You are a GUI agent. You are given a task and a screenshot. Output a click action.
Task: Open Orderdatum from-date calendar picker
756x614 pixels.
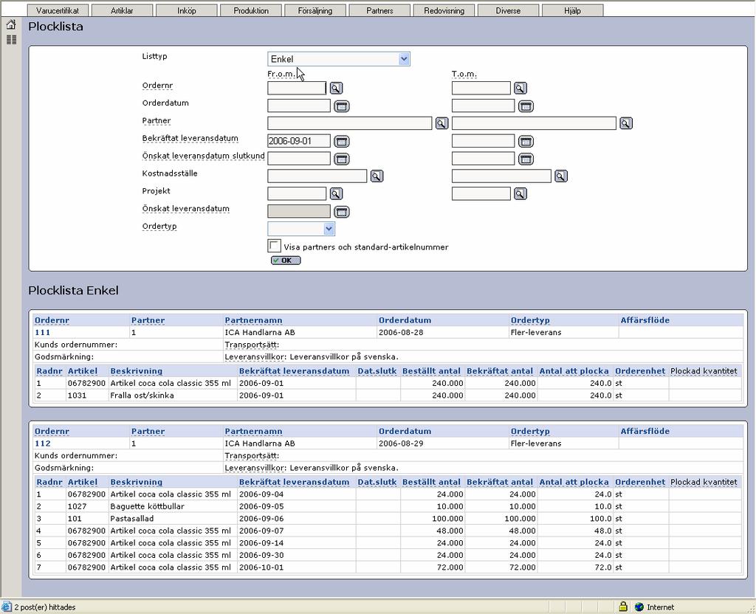[x=341, y=106]
